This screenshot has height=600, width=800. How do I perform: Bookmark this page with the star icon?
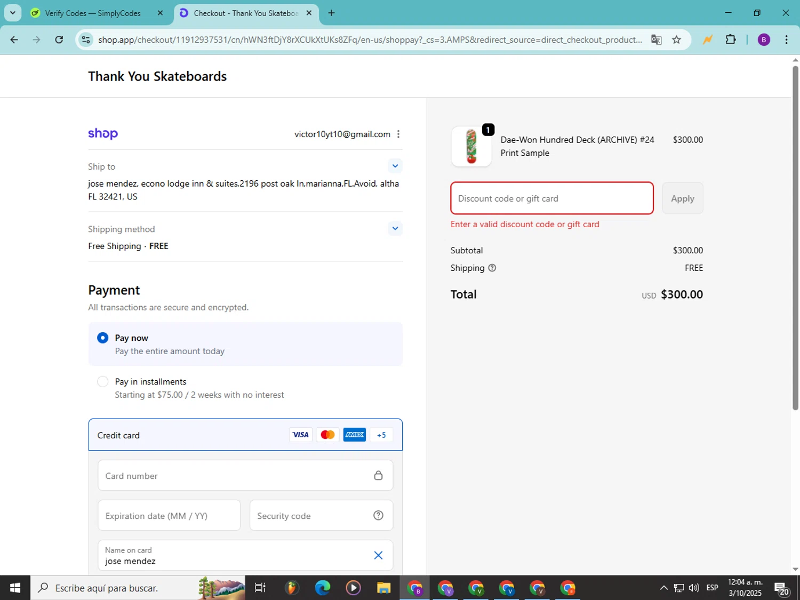pyautogui.click(x=676, y=39)
